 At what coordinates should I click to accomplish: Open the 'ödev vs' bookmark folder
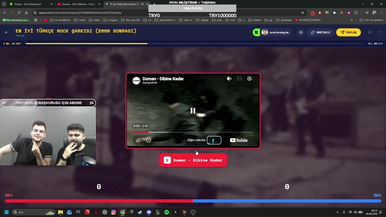[x=186, y=20]
